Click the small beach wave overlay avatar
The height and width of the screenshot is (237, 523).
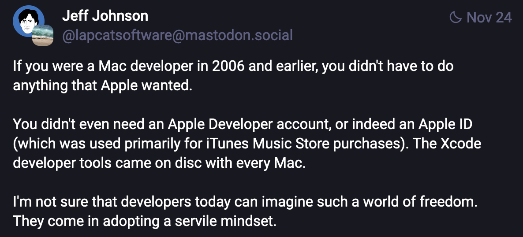point(43,36)
